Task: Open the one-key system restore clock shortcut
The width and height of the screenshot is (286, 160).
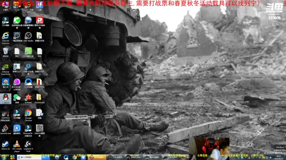Action: pos(17,37)
